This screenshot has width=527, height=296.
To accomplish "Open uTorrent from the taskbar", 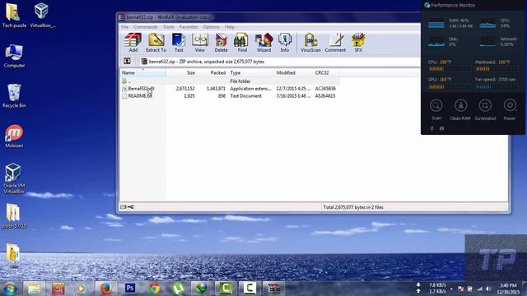I will pyautogui.click(x=178, y=289).
